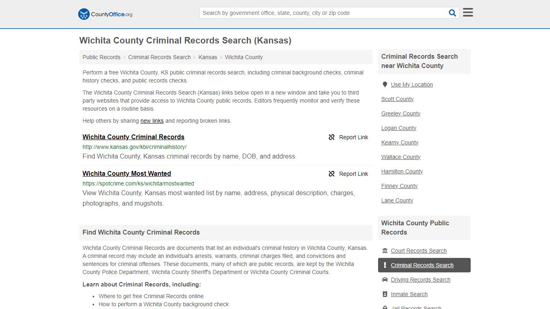Open Kearny County link
Viewport: 550px width, 309px height.
[400, 142]
